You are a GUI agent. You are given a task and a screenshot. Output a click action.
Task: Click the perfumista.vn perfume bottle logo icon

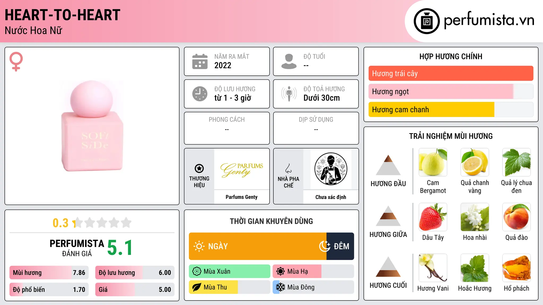point(427,21)
